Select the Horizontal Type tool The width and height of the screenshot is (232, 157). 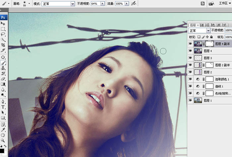pyautogui.click(x=3, y=107)
